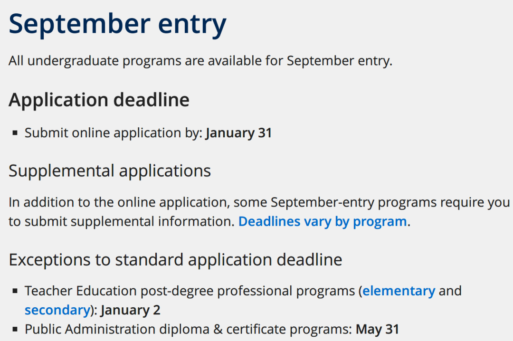Screen dimensions: 513x341
Task: Click the "September entry" main heading
Action: click(x=117, y=25)
